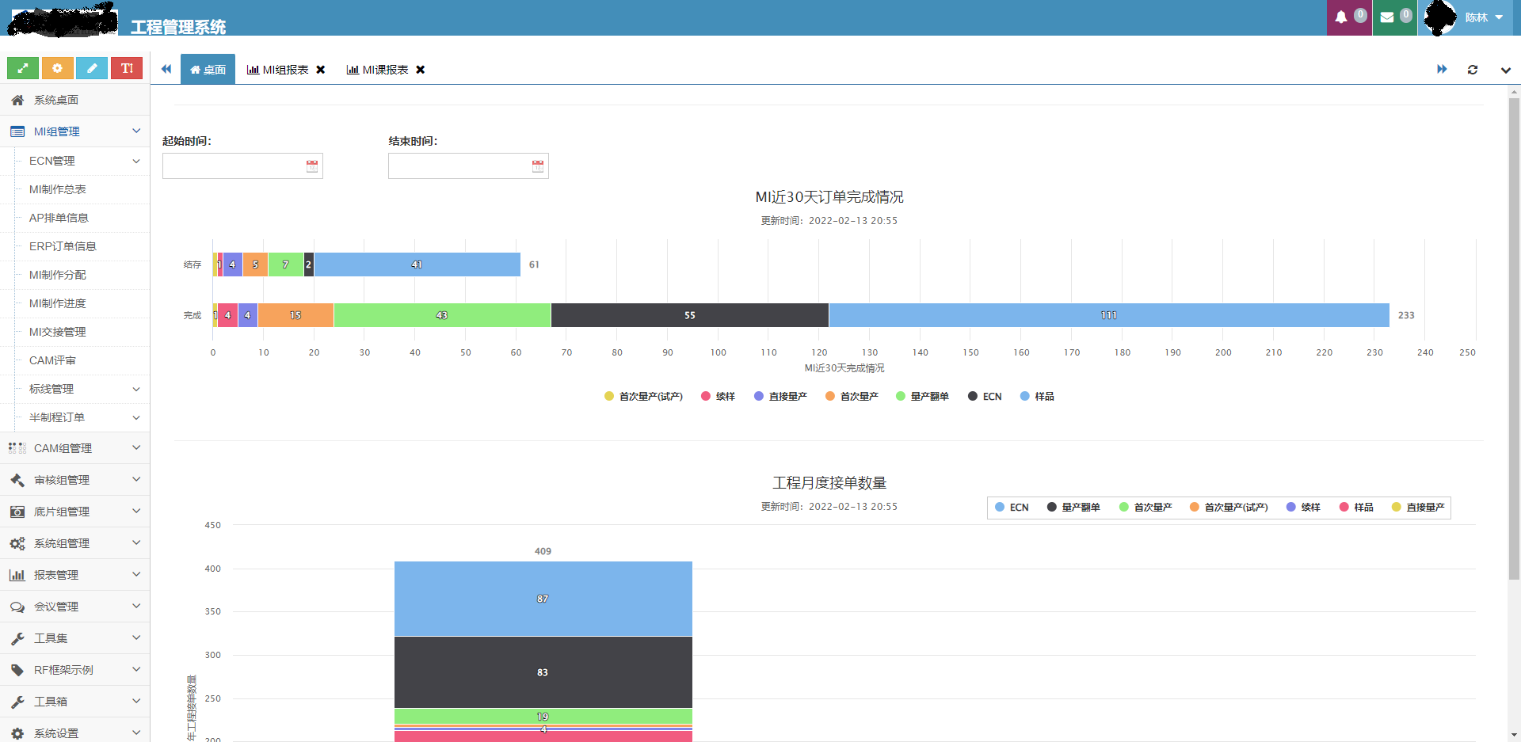Image resolution: width=1521 pixels, height=742 pixels.
Task: Click the red text size tool
Action: [x=127, y=68]
